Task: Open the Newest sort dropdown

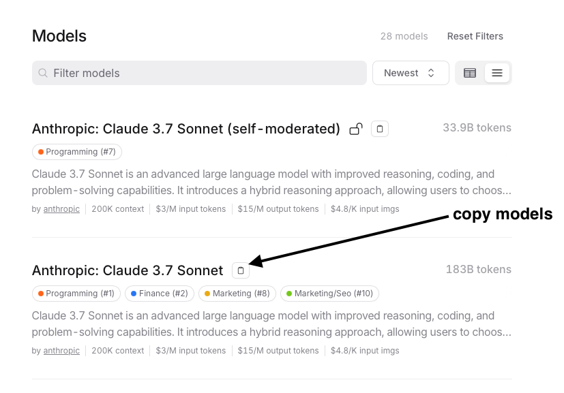Action: [411, 73]
